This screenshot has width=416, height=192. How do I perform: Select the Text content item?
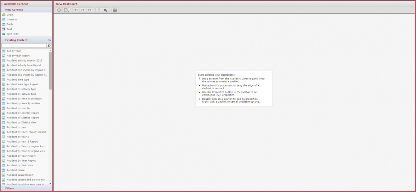(x=9, y=29)
